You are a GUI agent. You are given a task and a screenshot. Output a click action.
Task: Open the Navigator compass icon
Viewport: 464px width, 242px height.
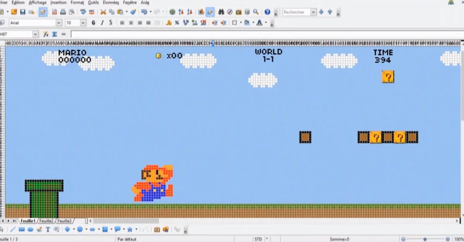click(x=230, y=12)
